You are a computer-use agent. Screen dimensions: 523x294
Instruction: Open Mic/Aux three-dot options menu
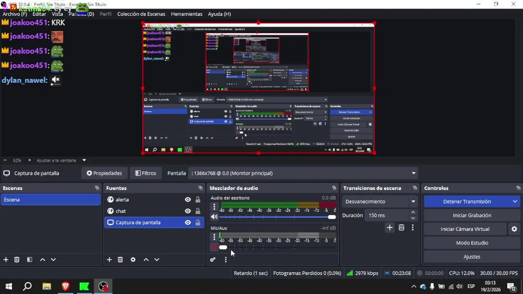point(214,237)
